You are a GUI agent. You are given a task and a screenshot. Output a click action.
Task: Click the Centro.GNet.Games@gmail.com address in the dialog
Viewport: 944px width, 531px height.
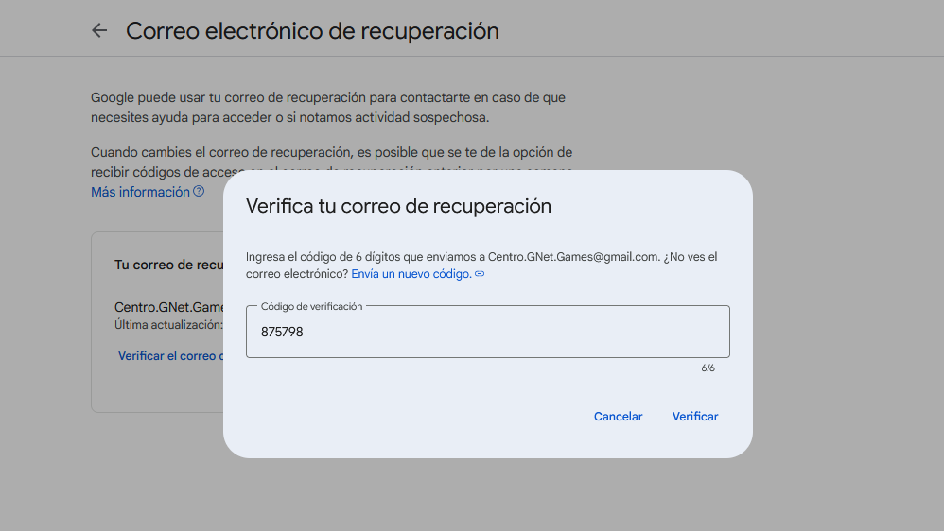click(572, 257)
